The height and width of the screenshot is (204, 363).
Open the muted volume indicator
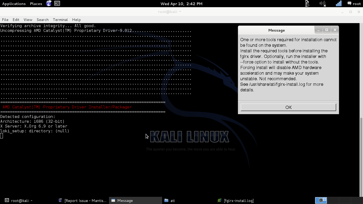tap(322, 3)
